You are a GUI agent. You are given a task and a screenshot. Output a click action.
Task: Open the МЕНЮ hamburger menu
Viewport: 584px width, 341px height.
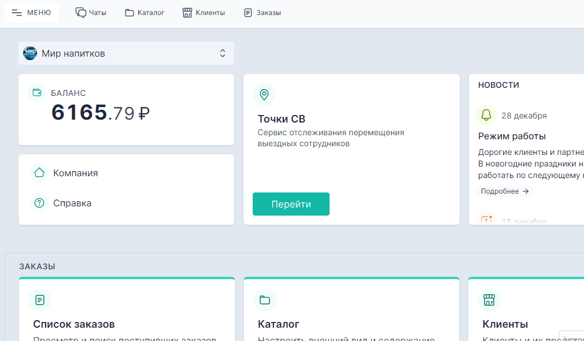[31, 12]
